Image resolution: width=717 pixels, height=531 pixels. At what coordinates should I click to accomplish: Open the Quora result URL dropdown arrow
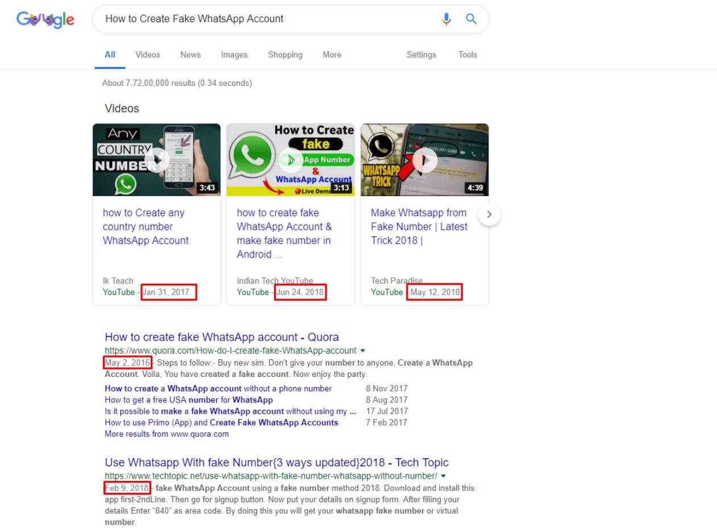pyautogui.click(x=363, y=350)
